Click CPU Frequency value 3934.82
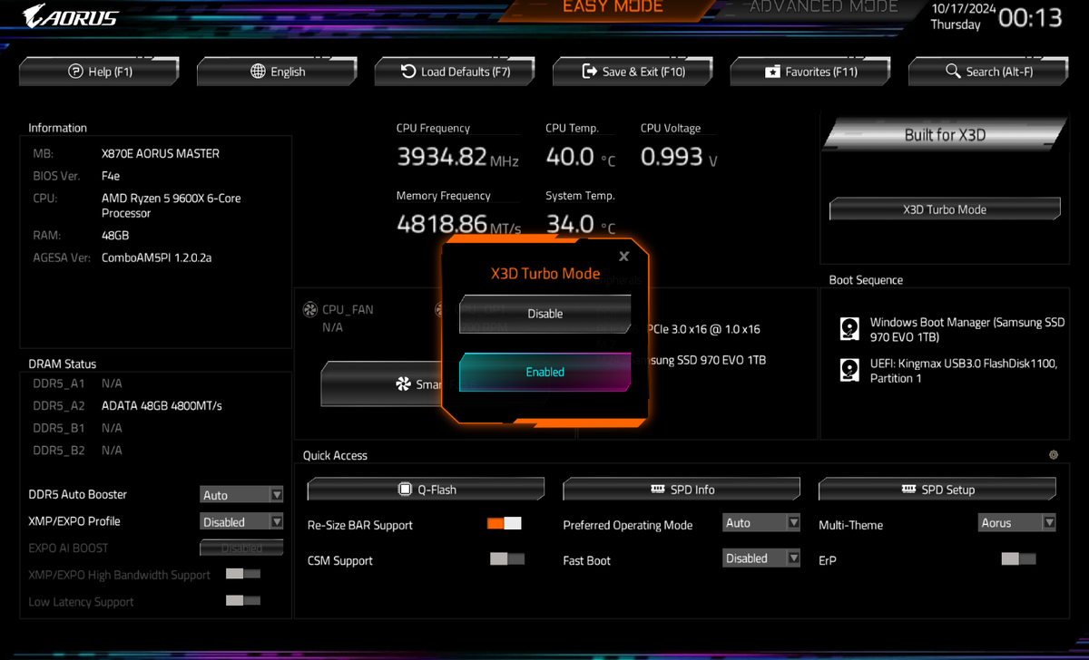The height and width of the screenshot is (660, 1089). [442, 157]
